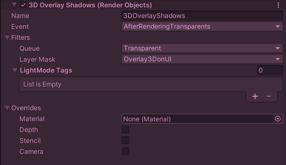Open the Layer Mask dropdown
Viewport: 286px width, 165px height.
coord(202,59)
